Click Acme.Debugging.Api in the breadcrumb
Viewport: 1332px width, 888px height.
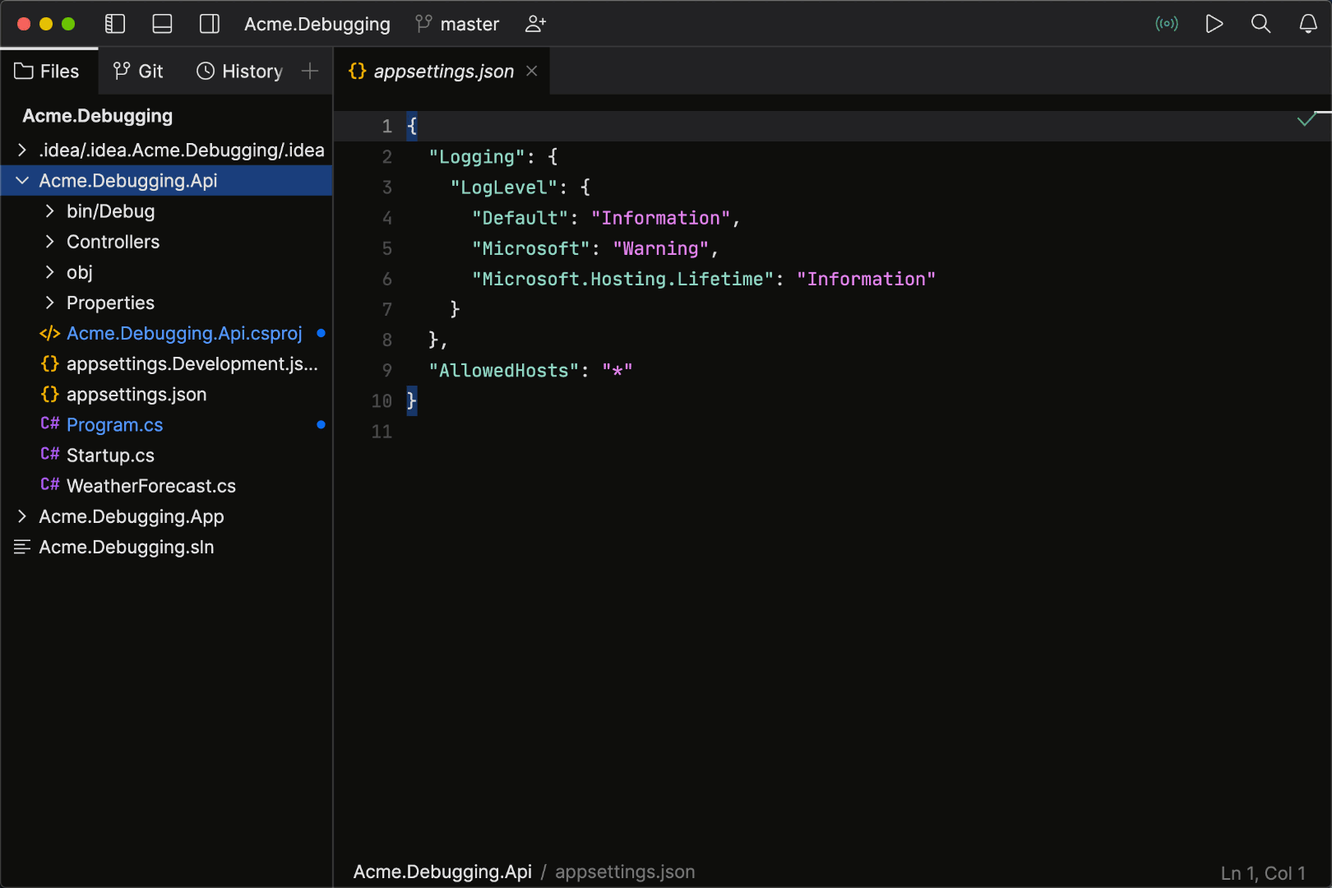[442, 872]
